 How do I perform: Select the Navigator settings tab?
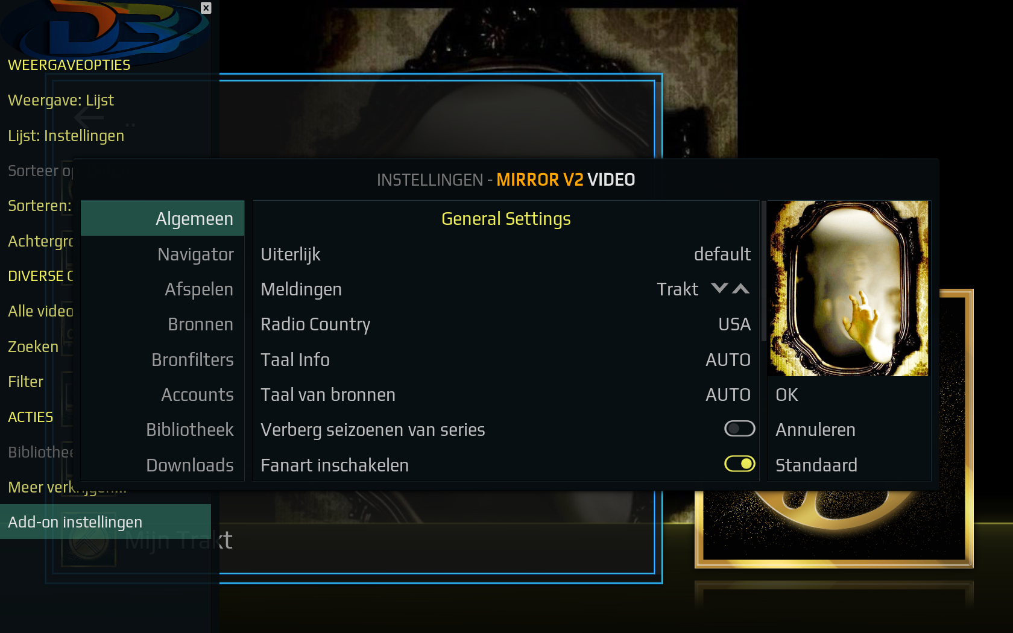click(163, 254)
